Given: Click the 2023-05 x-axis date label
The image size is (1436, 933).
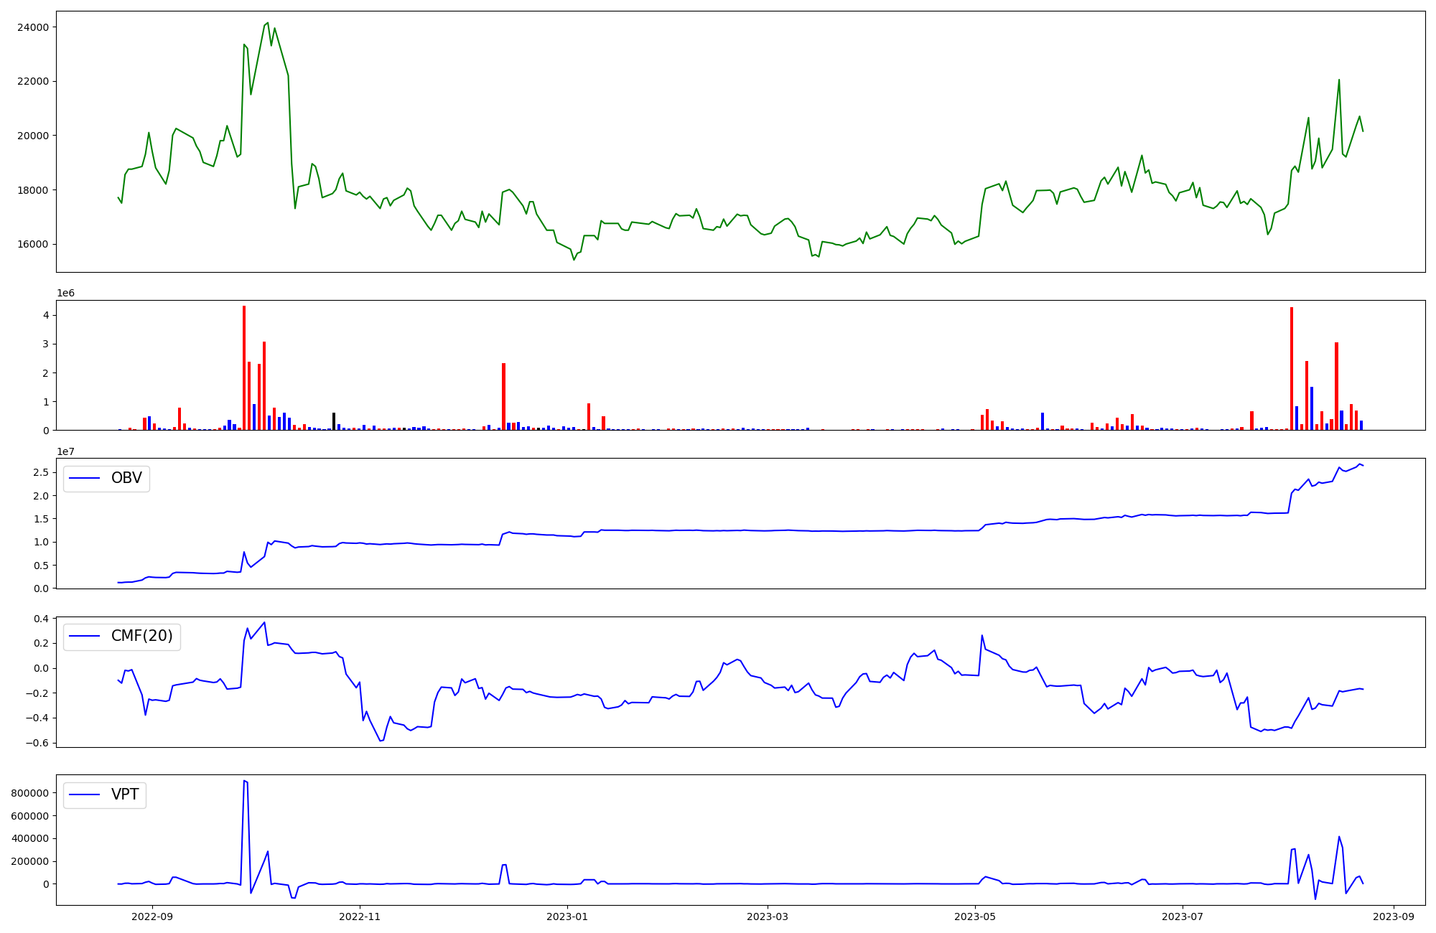Looking at the screenshot, I should point(975,916).
